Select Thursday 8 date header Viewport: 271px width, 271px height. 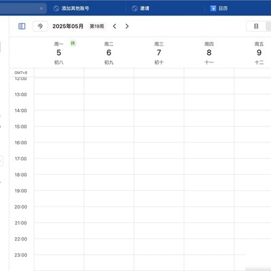[x=209, y=53]
